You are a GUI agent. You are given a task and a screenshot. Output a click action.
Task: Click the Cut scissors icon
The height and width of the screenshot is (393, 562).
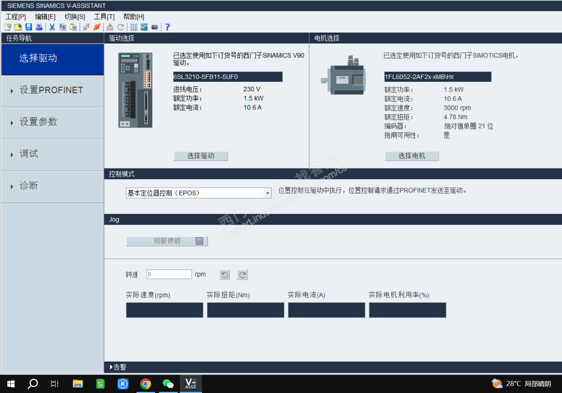52,27
